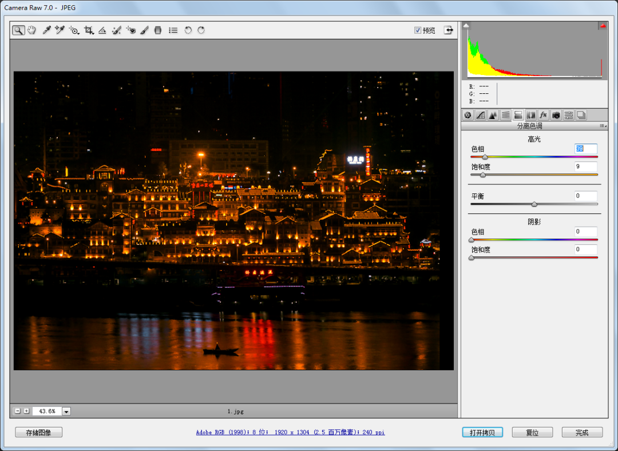Click the 高光 section heading

[534, 139]
